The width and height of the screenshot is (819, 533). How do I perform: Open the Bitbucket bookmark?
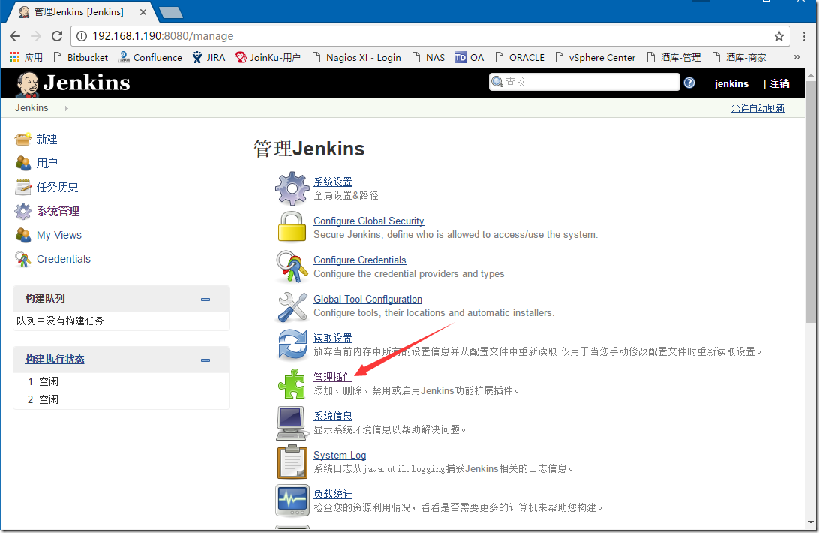point(80,57)
